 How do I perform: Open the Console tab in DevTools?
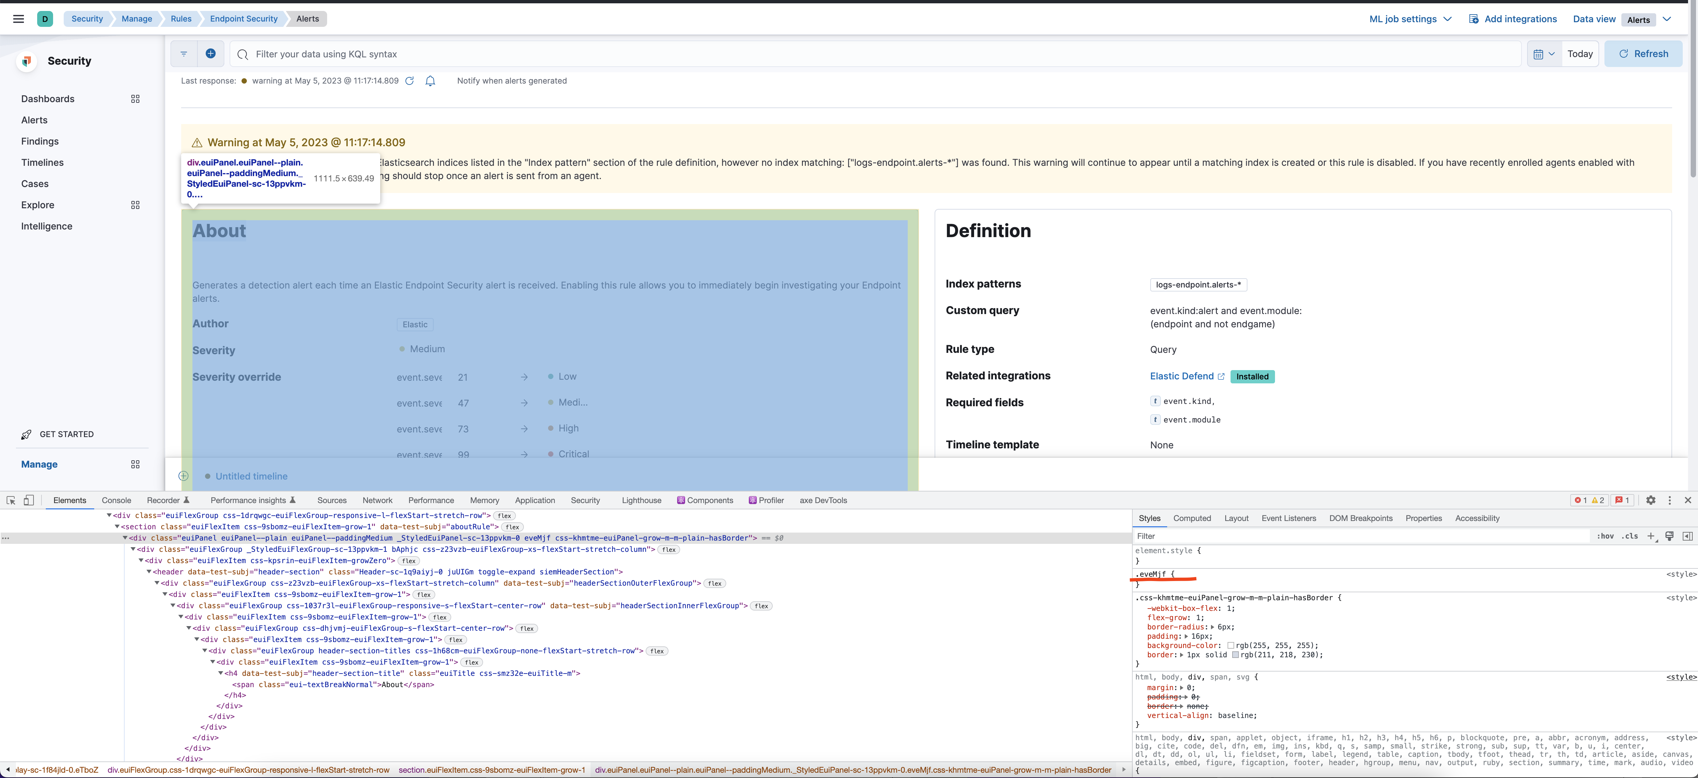pyautogui.click(x=116, y=501)
